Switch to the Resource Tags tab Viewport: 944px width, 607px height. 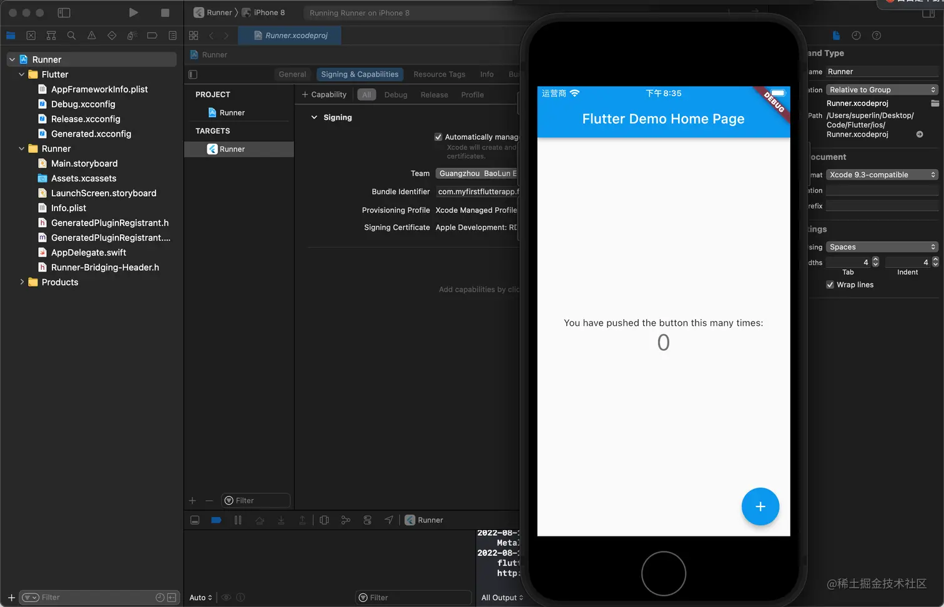pos(440,74)
